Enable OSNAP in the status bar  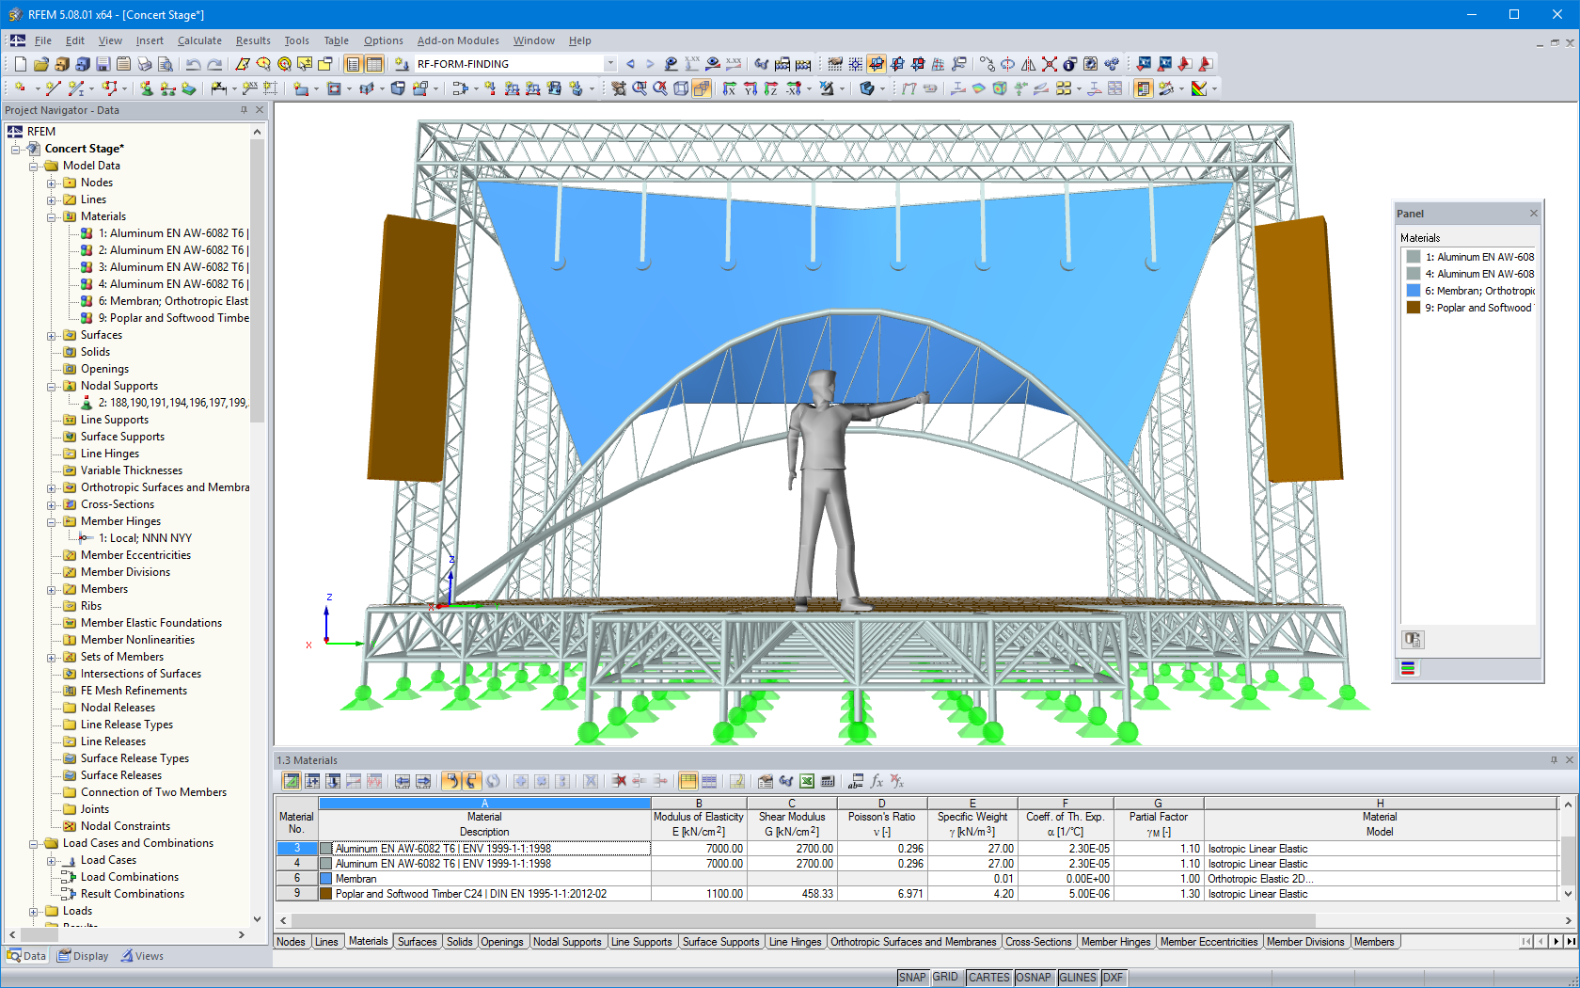[x=1034, y=977]
